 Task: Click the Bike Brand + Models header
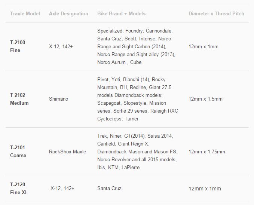point(121,13)
